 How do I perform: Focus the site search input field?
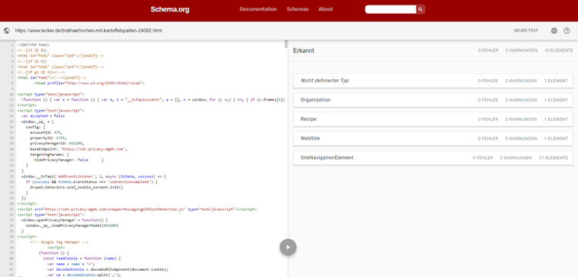[391, 9]
